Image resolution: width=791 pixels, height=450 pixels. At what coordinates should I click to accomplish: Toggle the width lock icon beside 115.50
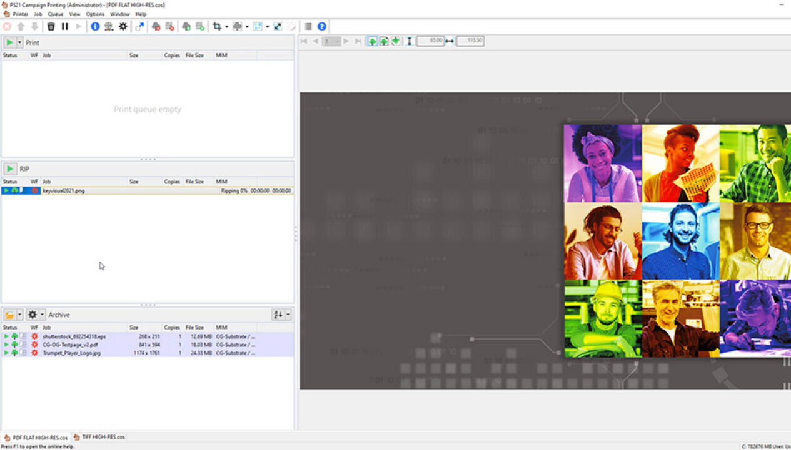tap(450, 41)
